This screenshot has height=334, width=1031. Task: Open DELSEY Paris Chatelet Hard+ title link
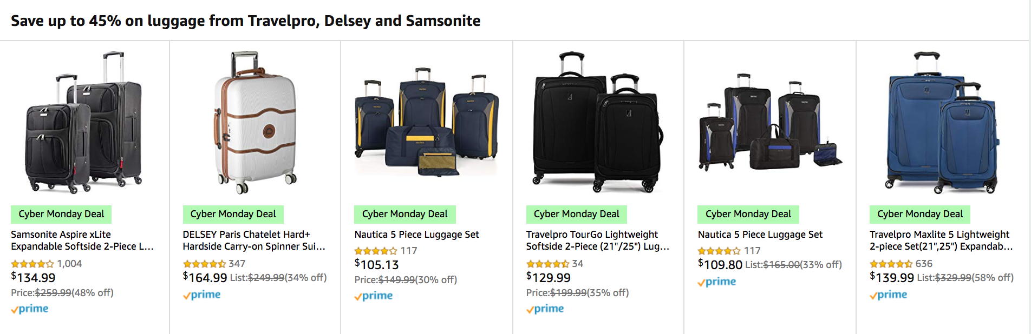[254, 241]
